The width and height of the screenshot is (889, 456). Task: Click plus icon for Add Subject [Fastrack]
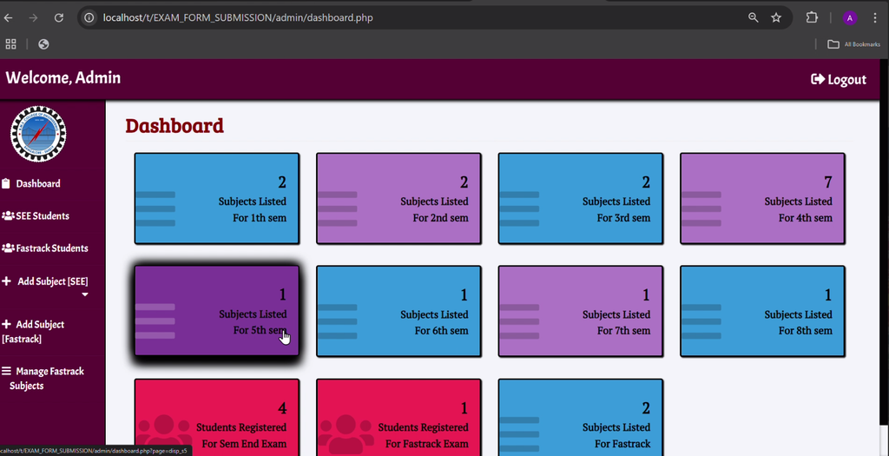[6, 325]
